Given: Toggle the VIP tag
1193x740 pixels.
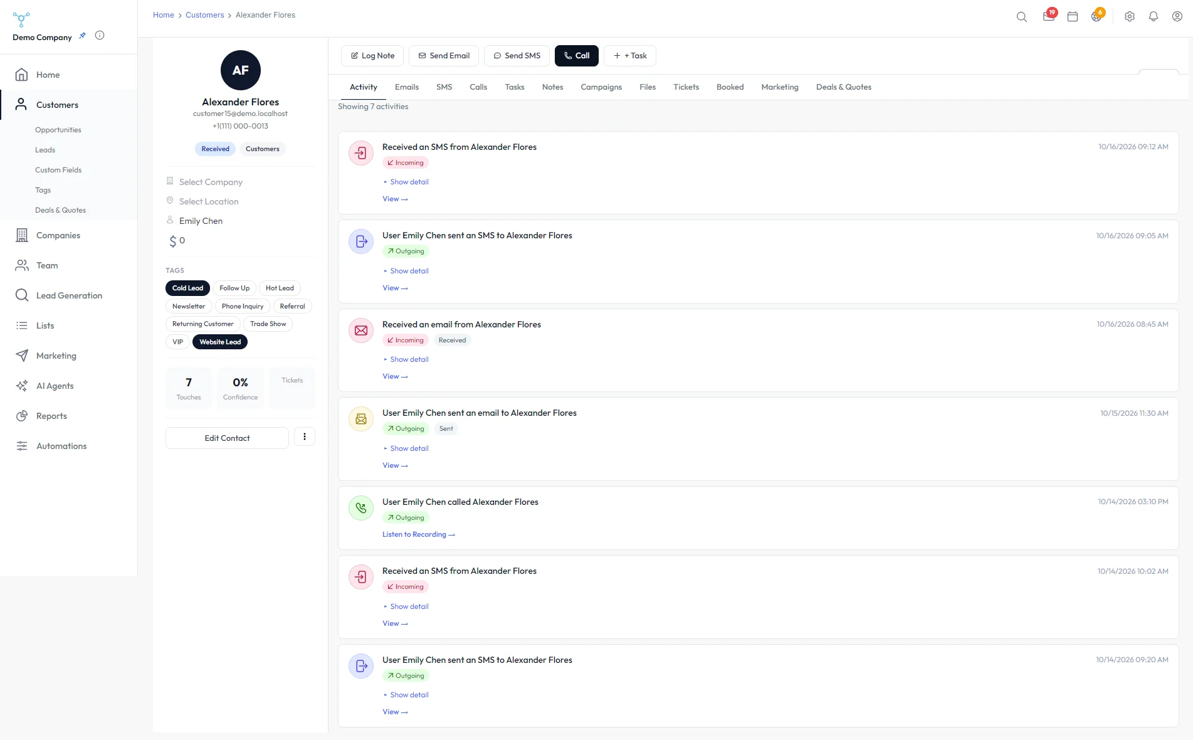Looking at the screenshot, I should pyautogui.click(x=178, y=342).
